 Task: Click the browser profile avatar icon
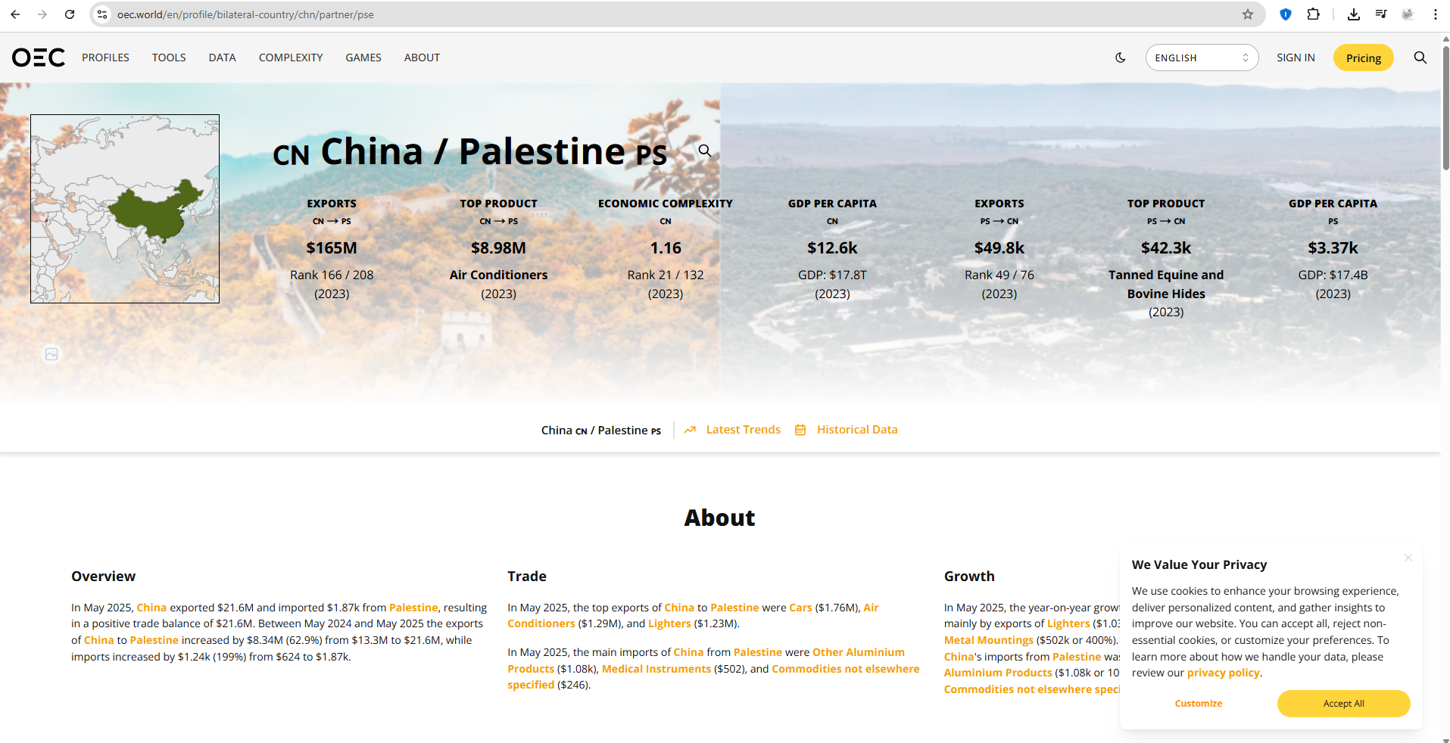(1408, 14)
